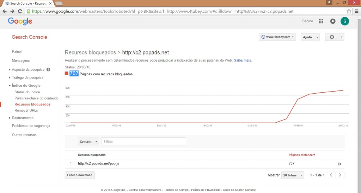Open Palavras-chave do conteúdo
Viewport: 361px width, 193px height.
[36, 98]
